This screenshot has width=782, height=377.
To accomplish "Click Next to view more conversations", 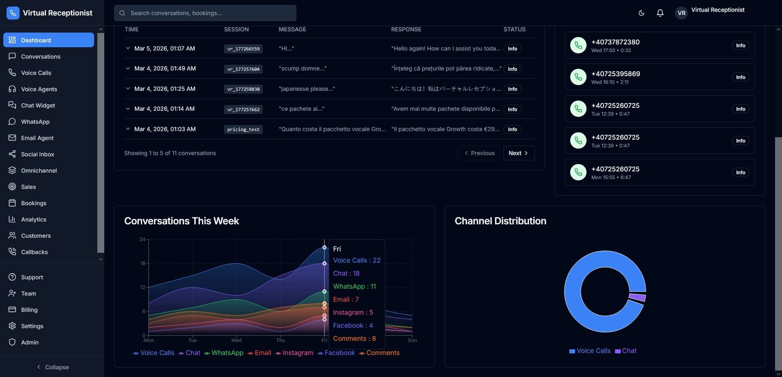I will pos(518,153).
